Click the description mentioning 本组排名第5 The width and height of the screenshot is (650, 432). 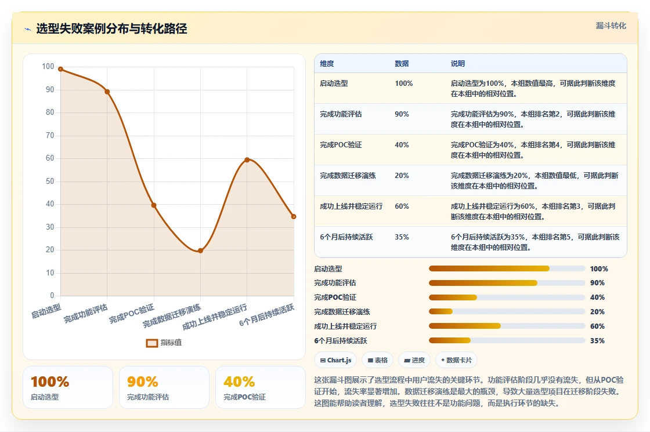tap(535, 242)
